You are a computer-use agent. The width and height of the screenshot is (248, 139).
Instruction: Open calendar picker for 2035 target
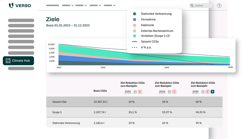click(x=169, y=92)
